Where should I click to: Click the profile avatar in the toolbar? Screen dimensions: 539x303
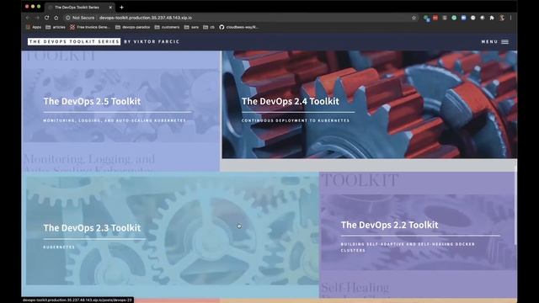pos(502,18)
